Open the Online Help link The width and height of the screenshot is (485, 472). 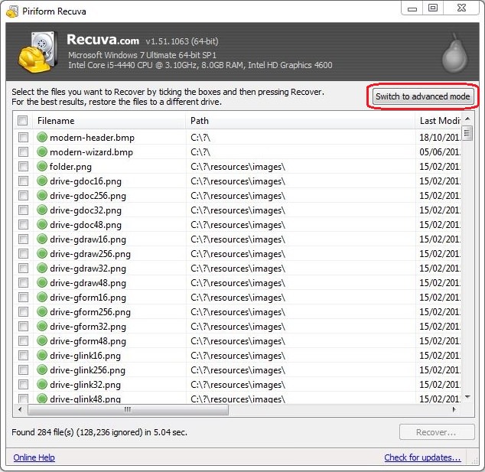pyautogui.click(x=34, y=457)
